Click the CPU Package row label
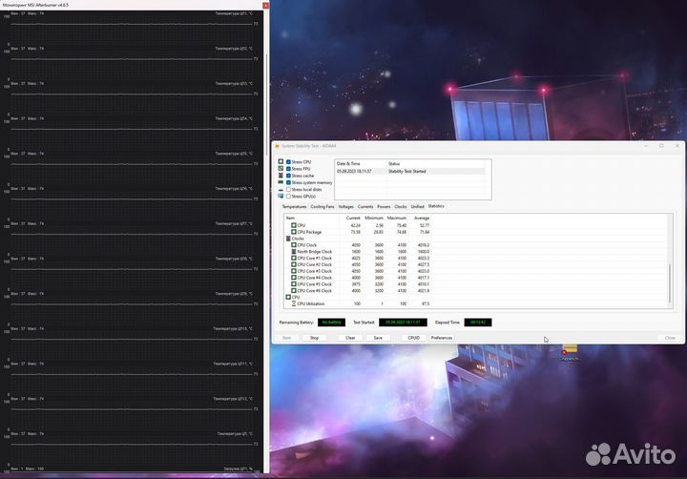The image size is (687, 479). (x=309, y=232)
